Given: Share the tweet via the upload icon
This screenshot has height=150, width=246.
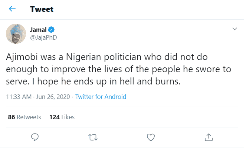Looking at the screenshot, I should (209, 137).
